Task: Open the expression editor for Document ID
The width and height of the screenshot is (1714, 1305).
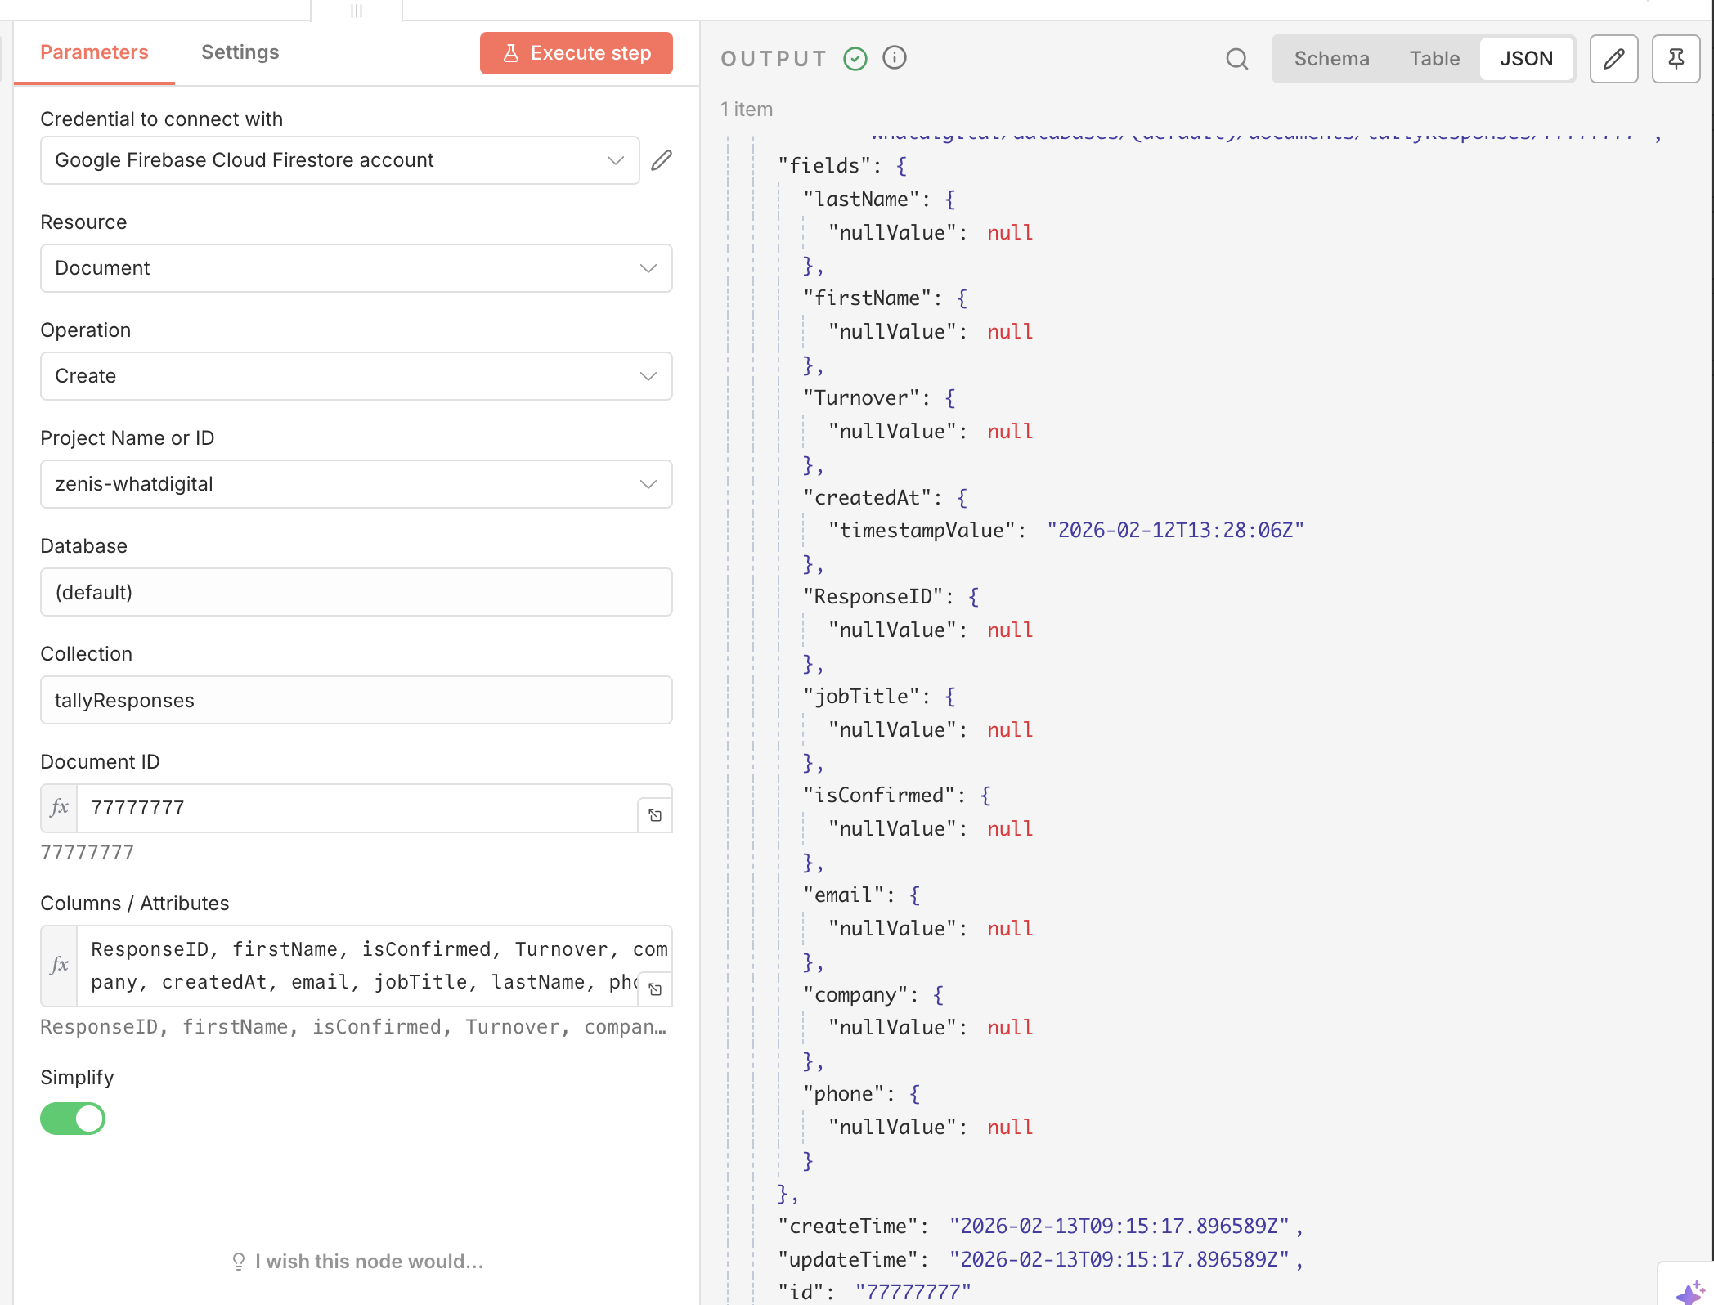Action: pos(655,815)
